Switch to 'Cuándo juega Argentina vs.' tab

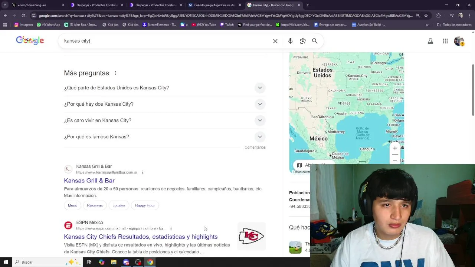point(215,5)
